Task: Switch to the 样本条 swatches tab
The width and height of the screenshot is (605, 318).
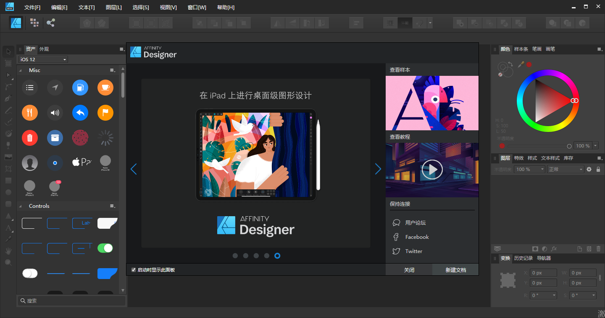Action: pos(521,49)
